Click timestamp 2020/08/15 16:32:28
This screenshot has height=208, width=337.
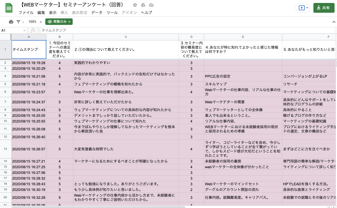[29, 197]
